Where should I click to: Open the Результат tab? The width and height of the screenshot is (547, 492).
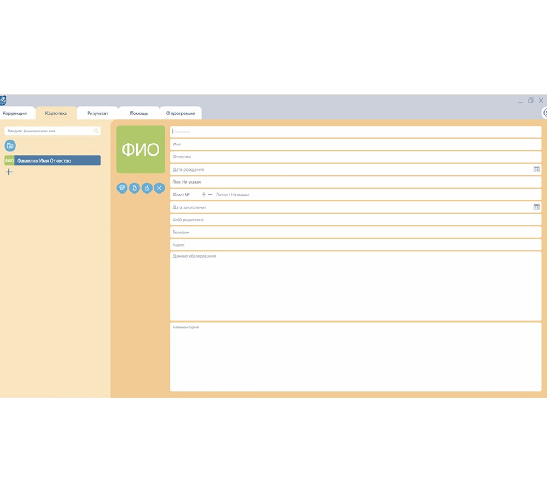[x=98, y=113]
